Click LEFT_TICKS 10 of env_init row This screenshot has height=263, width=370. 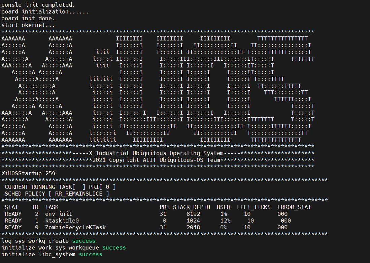click(x=247, y=214)
